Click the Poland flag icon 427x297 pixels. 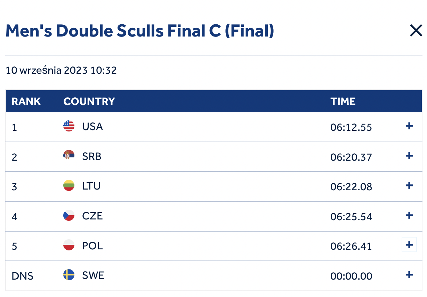tap(69, 245)
